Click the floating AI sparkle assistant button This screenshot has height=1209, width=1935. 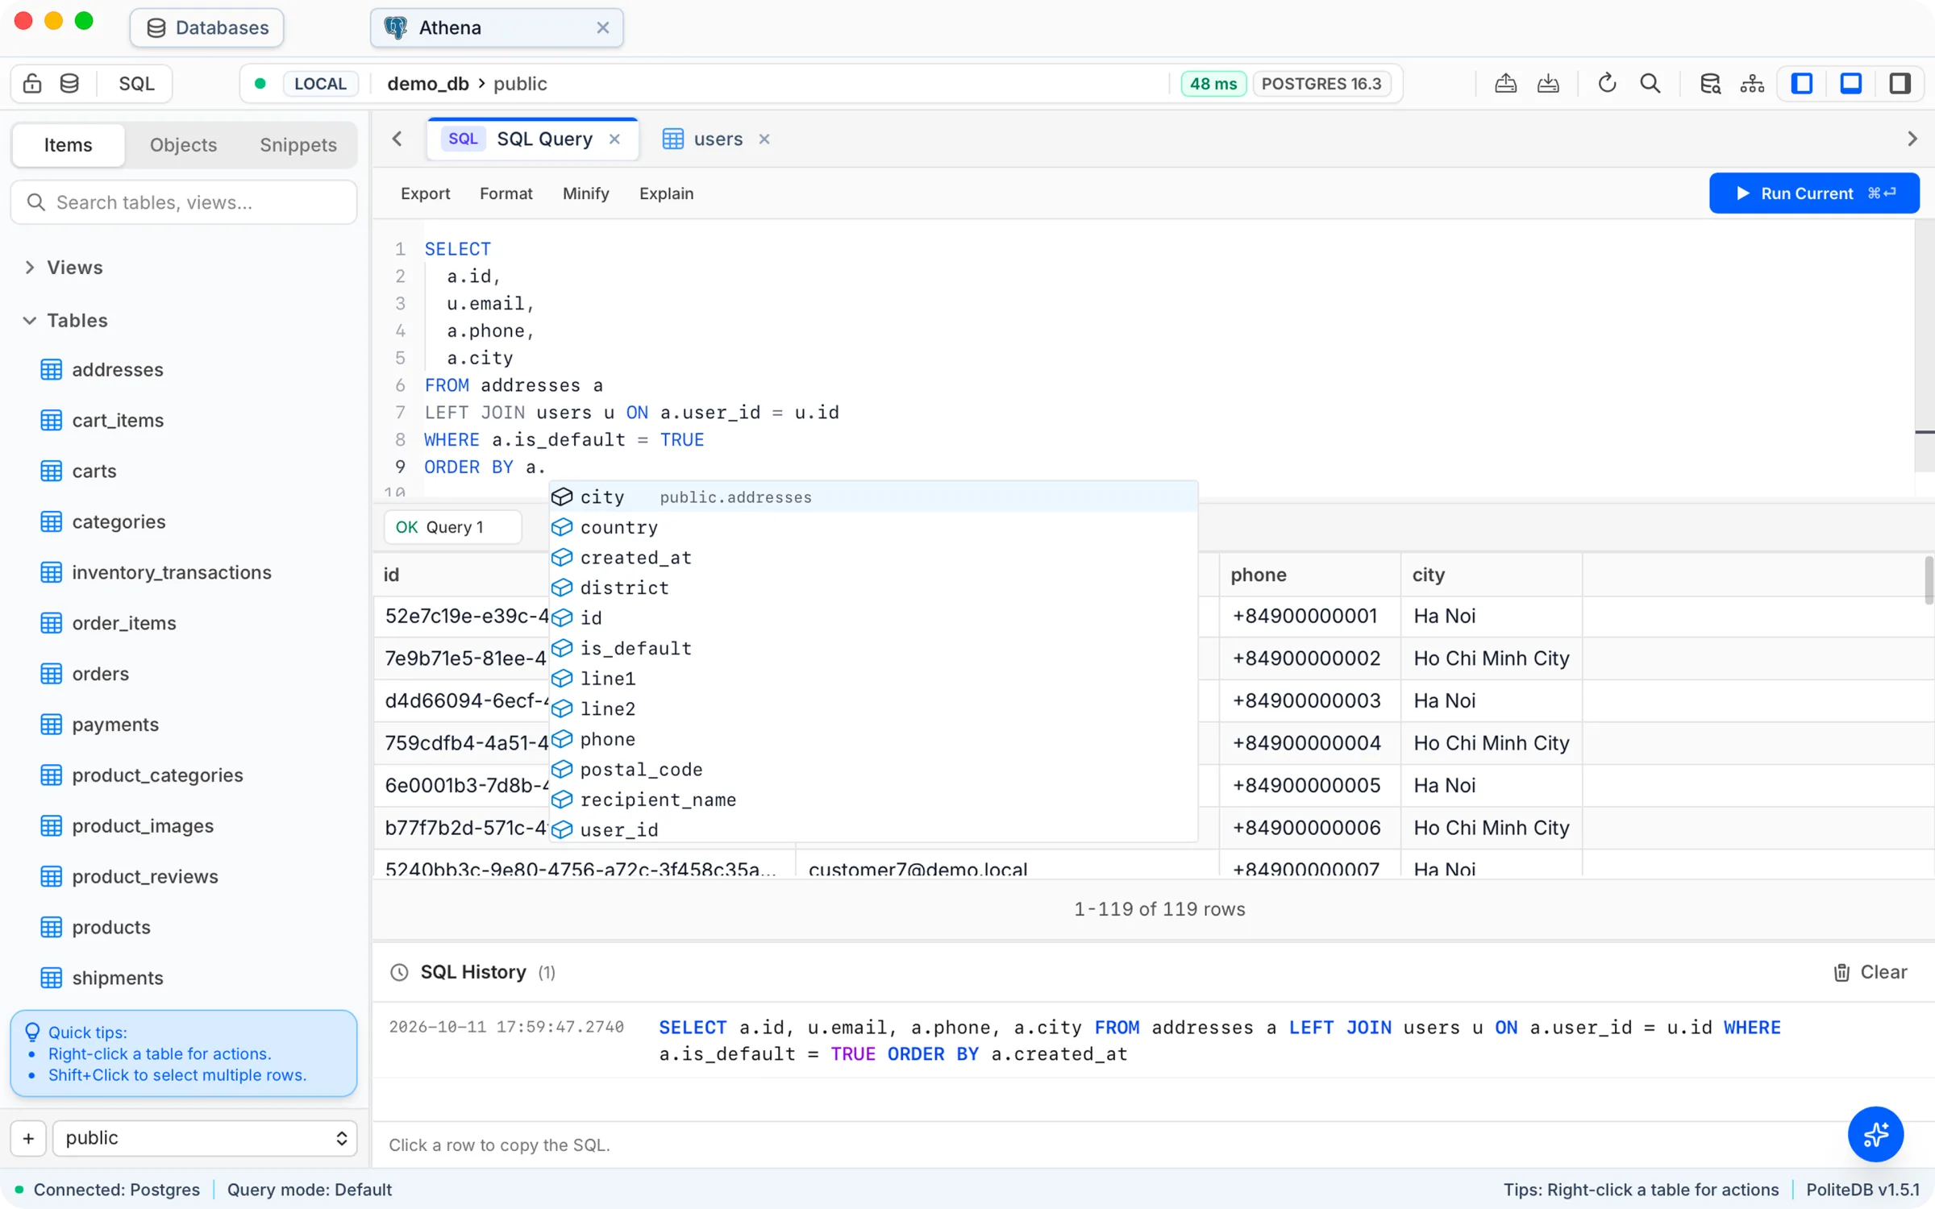click(1875, 1134)
